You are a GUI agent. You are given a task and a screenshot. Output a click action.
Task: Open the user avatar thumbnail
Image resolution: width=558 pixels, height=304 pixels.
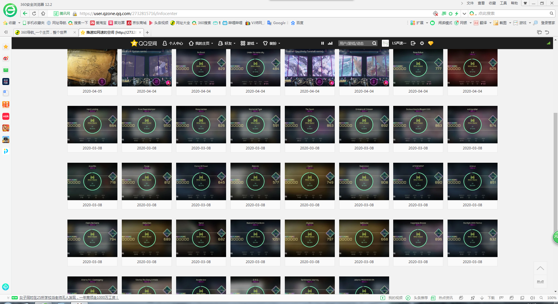(385, 43)
